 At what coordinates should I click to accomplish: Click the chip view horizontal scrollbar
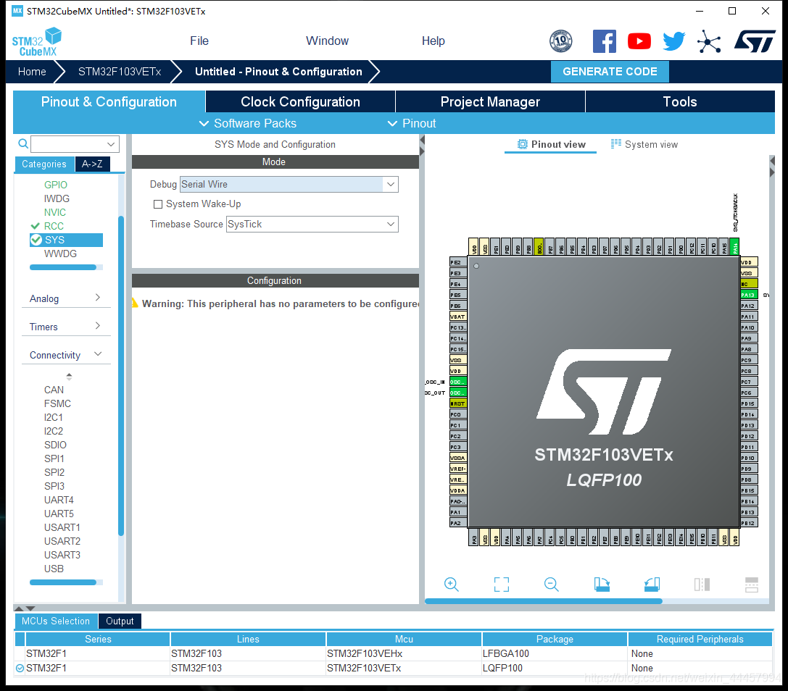(543, 601)
